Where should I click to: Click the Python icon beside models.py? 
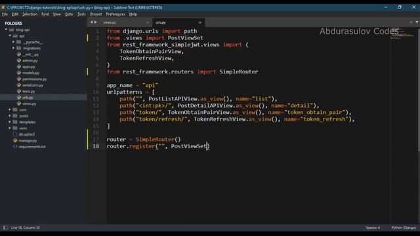19,73
